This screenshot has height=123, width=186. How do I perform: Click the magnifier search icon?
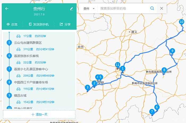coord(152,8)
